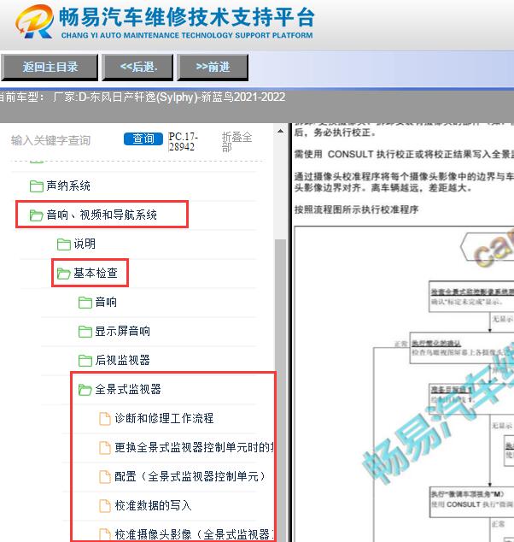Expand the 说明 folder
514x542 pixels.
click(x=85, y=244)
